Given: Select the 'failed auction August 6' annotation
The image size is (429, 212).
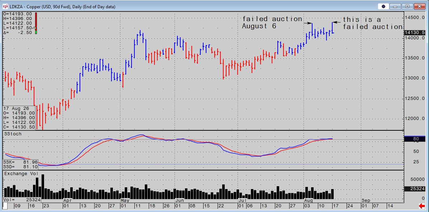Looking at the screenshot, I should coord(272,23).
